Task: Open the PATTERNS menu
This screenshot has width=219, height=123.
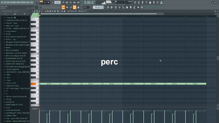Action: coord(13,2)
